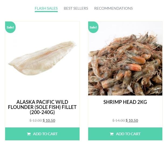Select the Flash Sales tab
Viewport: 168px width, 143px height.
coord(46,8)
